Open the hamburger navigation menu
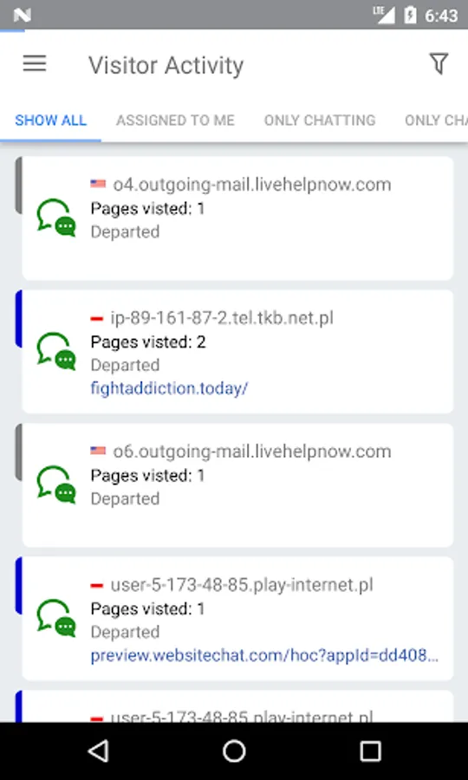 (35, 64)
